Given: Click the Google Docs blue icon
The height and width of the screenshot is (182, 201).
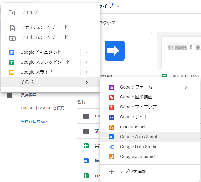Looking at the screenshot, I should (x=12, y=52).
